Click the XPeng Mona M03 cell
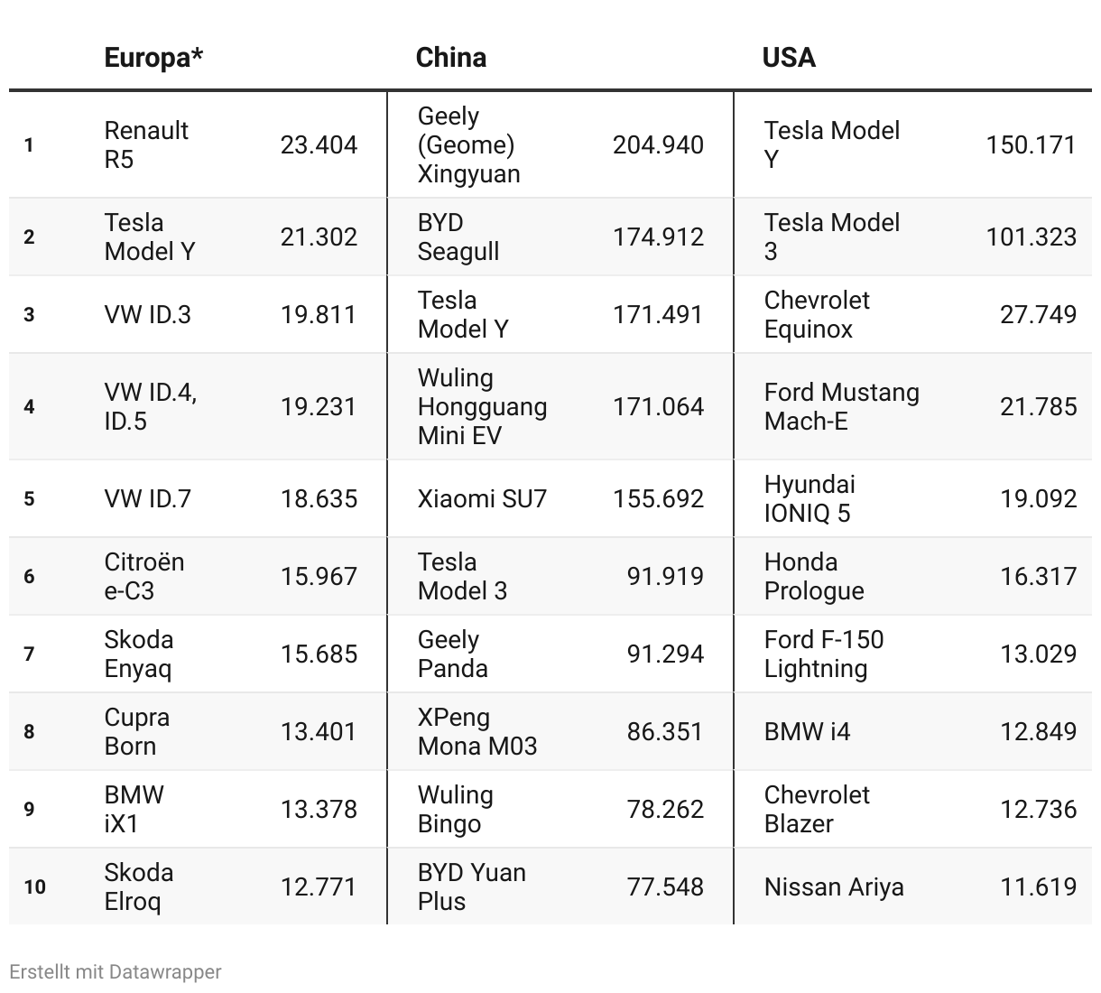Viewport: 1101px width, 993px height. click(476, 731)
